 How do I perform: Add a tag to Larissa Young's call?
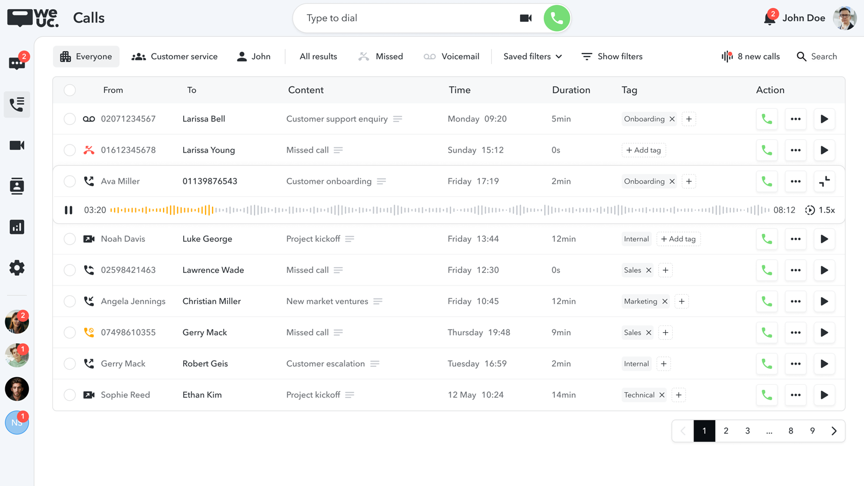pos(643,150)
